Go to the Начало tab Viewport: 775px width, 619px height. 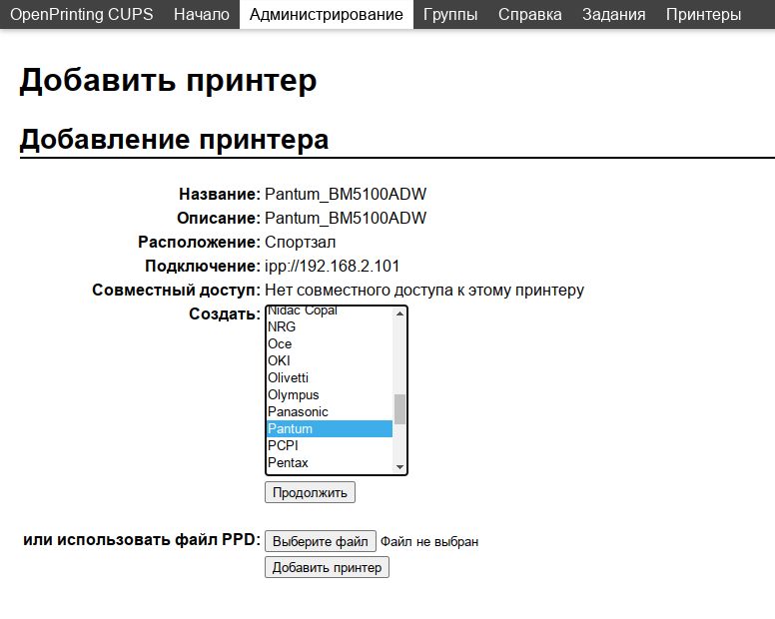point(201,15)
